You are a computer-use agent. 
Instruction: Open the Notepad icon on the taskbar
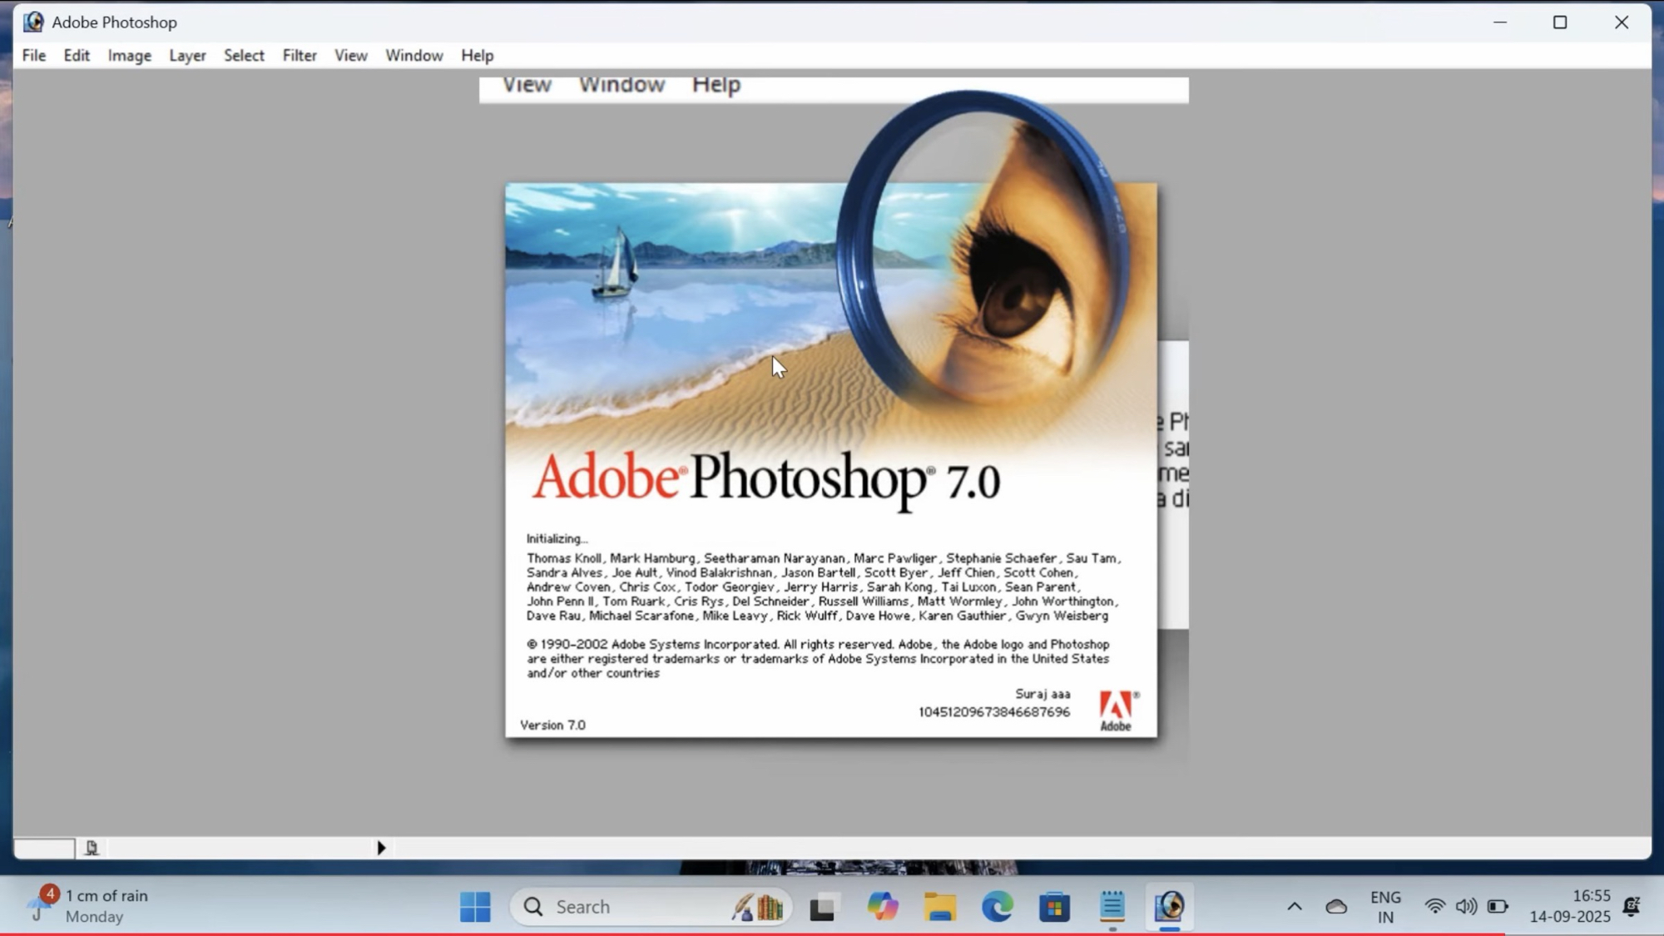[1112, 906]
